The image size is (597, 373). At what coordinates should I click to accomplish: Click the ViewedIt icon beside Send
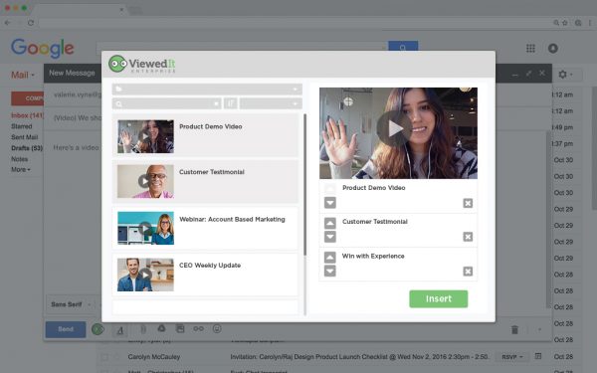(98, 329)
